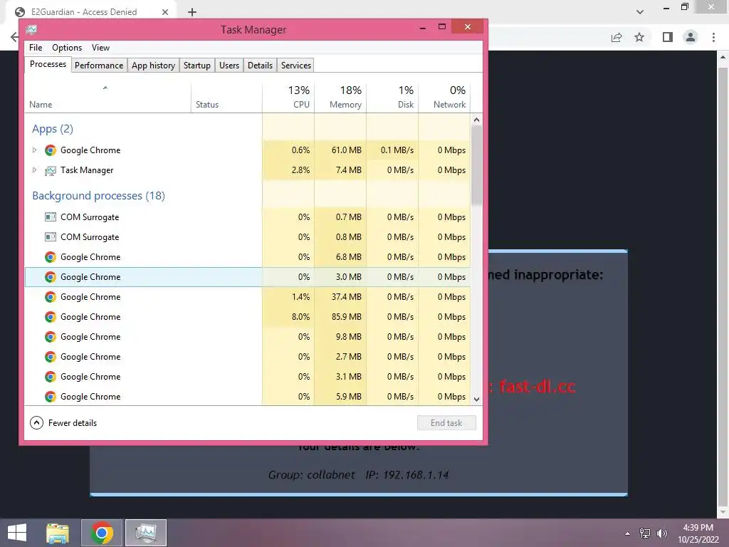Click the Status column header

[x=226, y=98]
